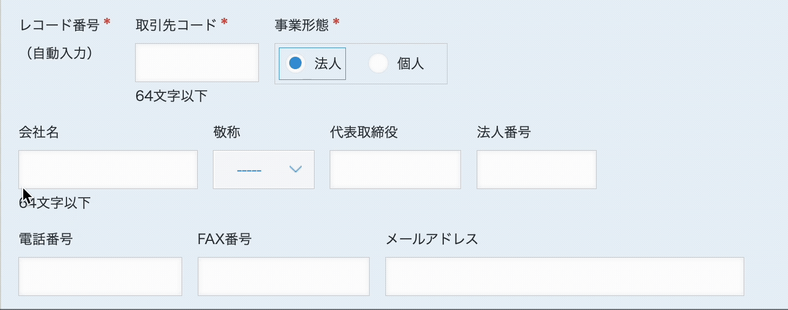788x310 pixels.
Task: Click the 電話番号 input box
Action: pyautogui.click(x=100, y=277)
